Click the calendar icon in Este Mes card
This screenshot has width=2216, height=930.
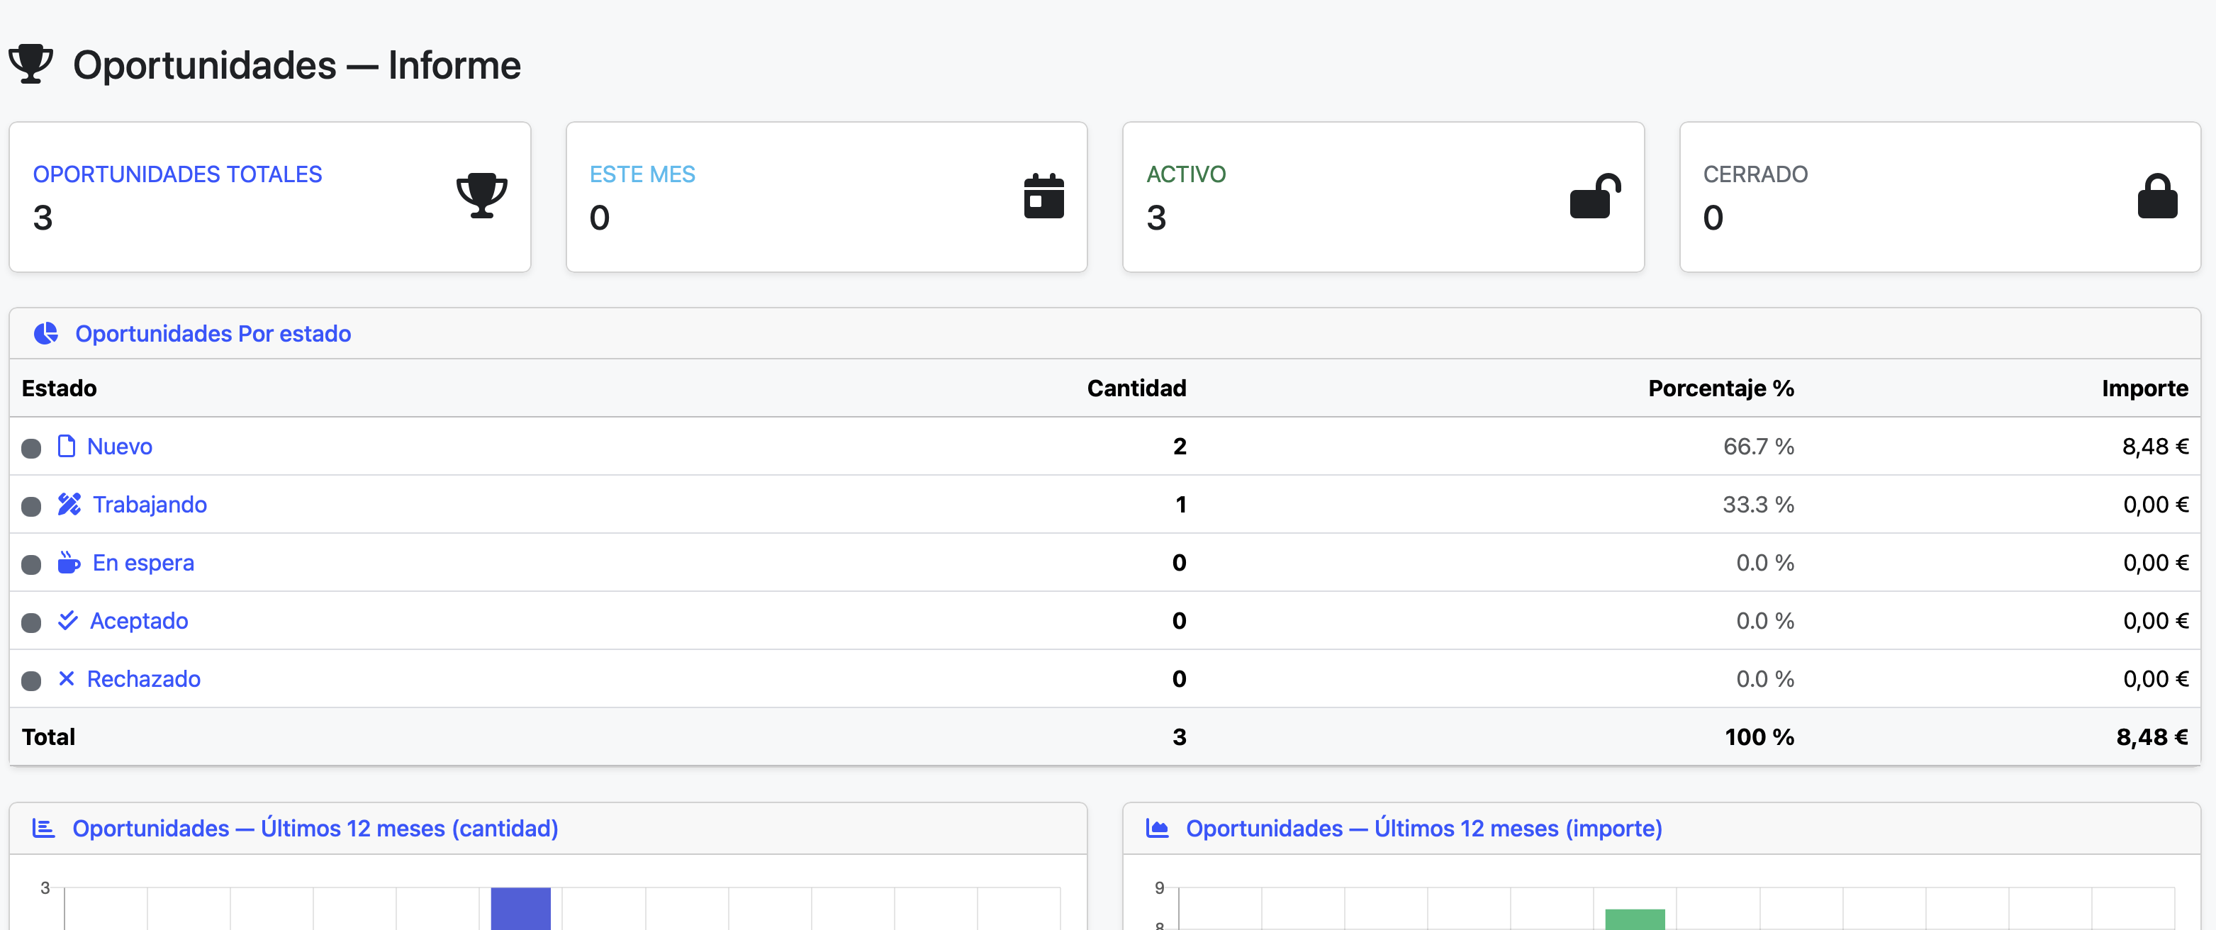[1043, 196]
